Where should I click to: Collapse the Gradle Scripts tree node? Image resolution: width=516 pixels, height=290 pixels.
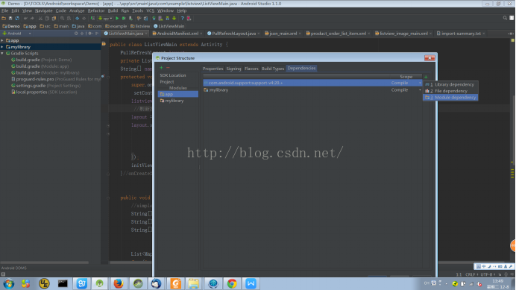2,54
